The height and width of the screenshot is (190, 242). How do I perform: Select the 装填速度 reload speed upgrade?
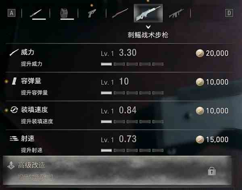click(119, 116)
